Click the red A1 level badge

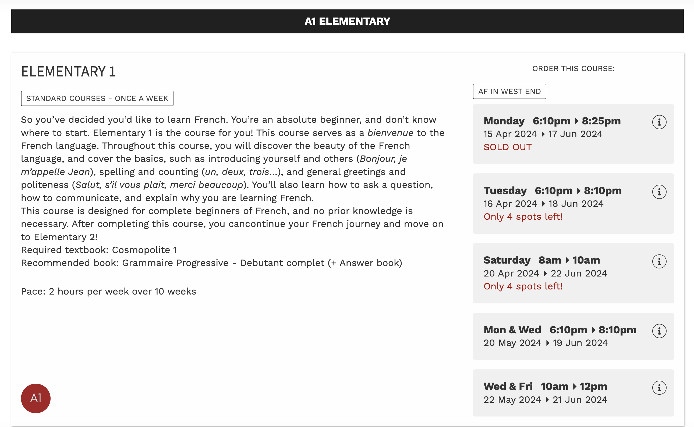pos(36,398)
